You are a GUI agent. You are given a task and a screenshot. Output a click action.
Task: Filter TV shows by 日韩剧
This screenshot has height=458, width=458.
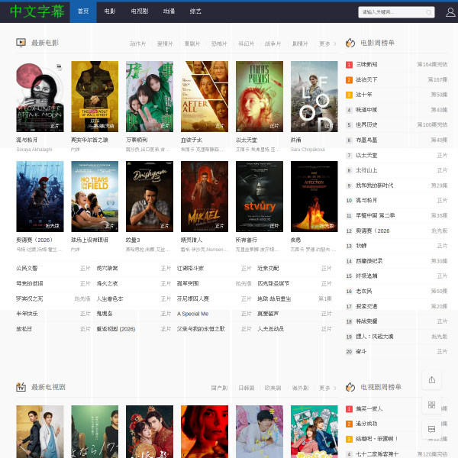247,388
